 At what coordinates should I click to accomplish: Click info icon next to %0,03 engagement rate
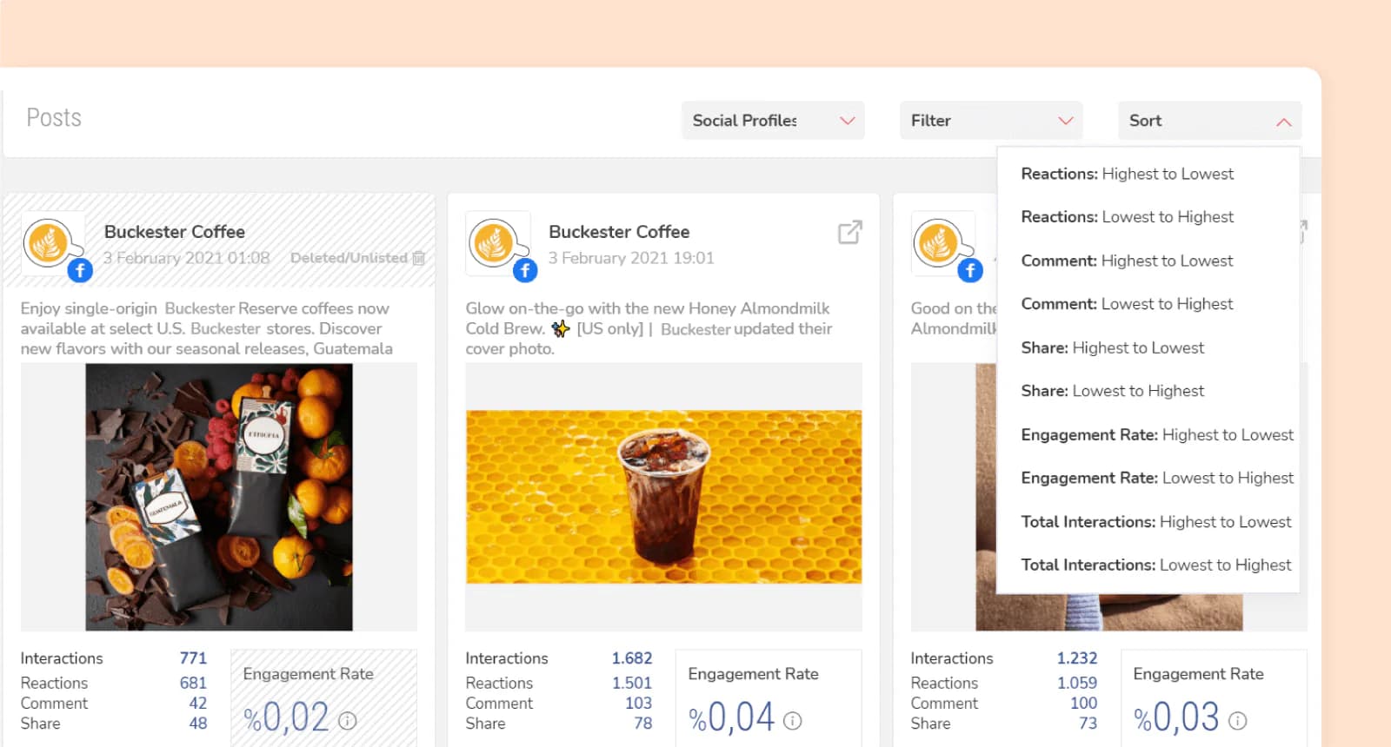click(x=1238, y=720)
